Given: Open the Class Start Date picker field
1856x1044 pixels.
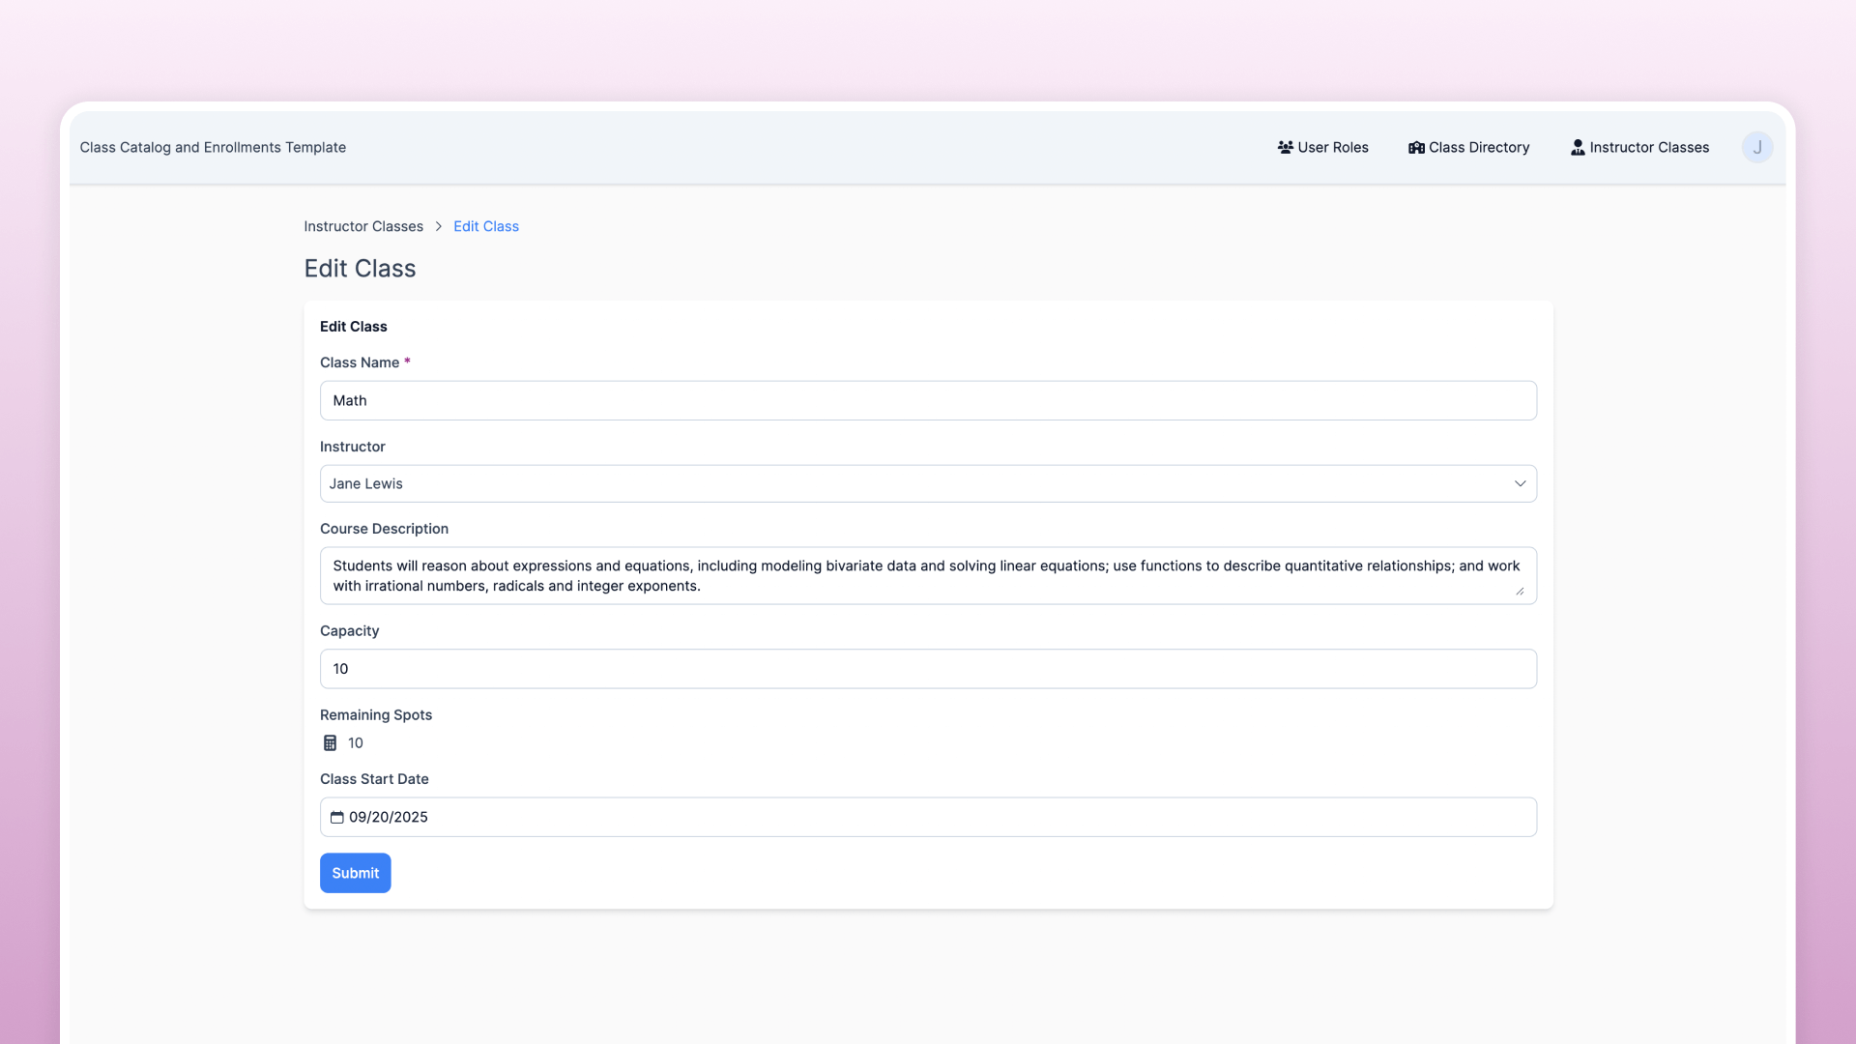Looking at the screenshot, I should [x=928, y=817].
